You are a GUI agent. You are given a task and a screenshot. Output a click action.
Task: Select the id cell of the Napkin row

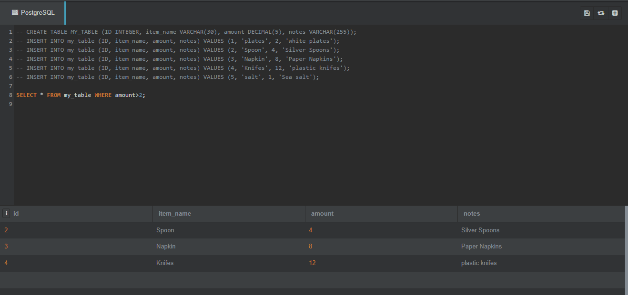click(76, 247)
